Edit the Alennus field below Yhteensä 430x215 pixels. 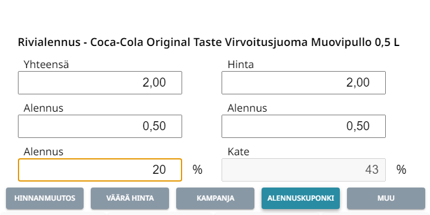[x=100, y=126]
